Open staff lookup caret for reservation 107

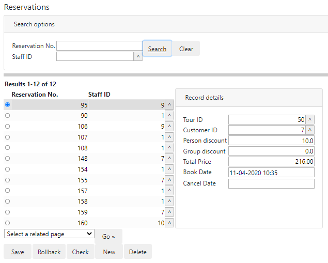(x=169, y=137)
